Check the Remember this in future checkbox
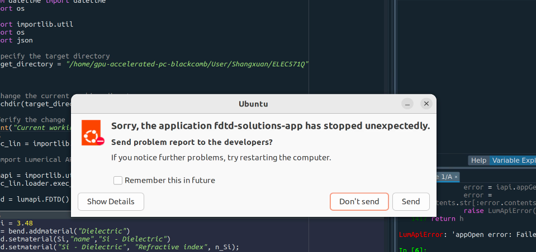Image resolution: width=536 pixels, height=252 pixels. 118,180
